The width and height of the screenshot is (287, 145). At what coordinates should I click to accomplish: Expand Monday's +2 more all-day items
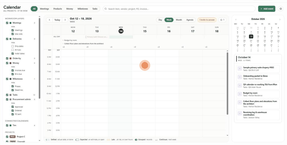[63, 47]
